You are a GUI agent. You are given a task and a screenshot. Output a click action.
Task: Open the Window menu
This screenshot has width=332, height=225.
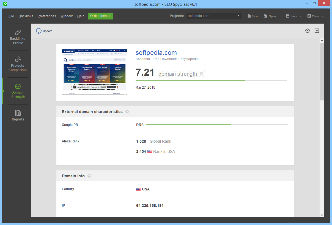67,16
